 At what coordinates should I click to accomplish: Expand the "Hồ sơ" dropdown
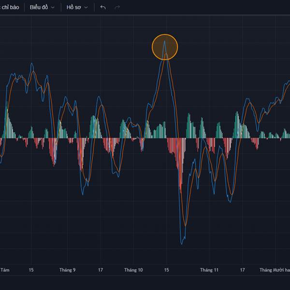(77, 8)
